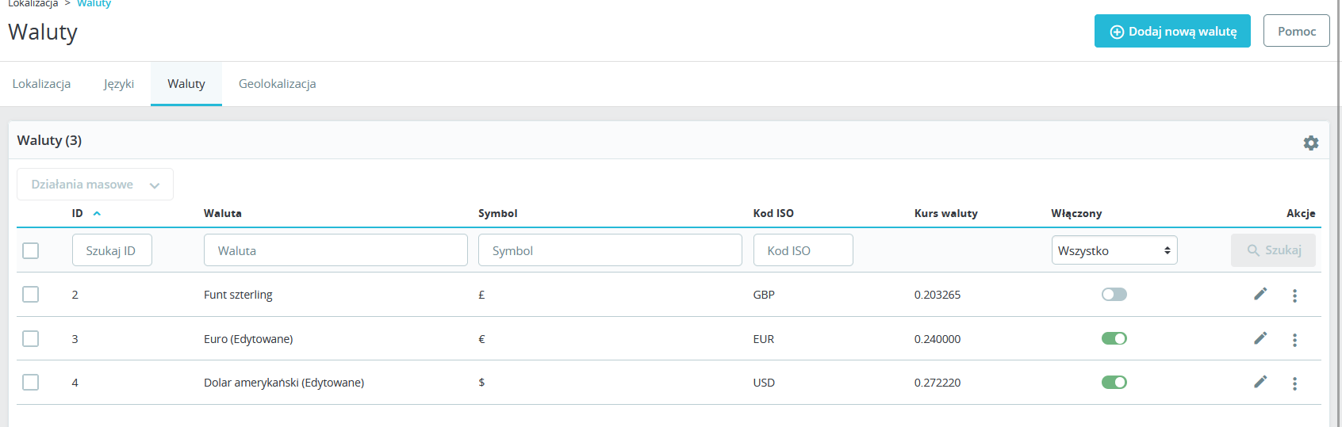Click edit pencil for Dolar amerykański
The image size is (1342, 427).
coord(1260,382)
